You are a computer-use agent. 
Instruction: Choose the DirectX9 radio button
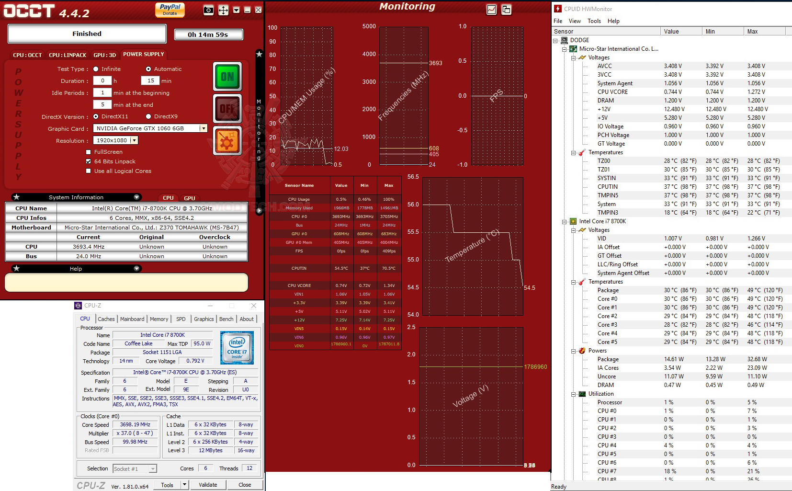point(148,116)
